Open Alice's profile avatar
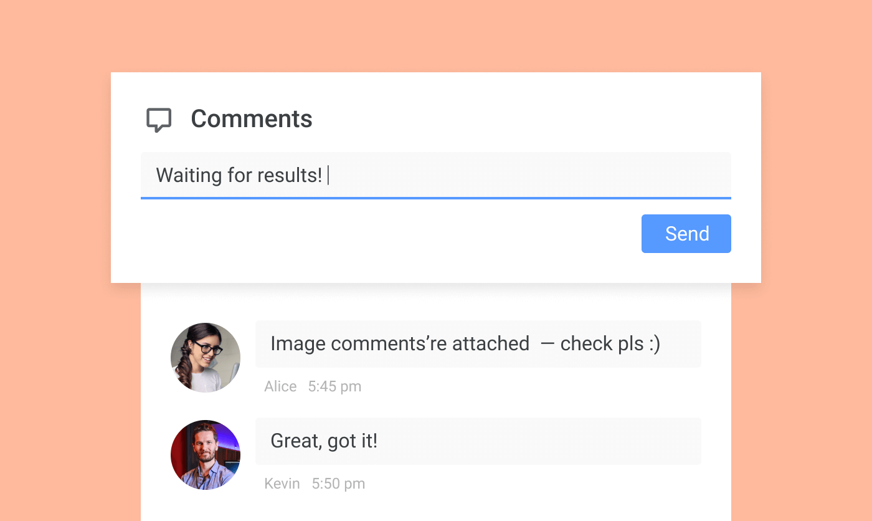The height and width of the screenshot is (521, 872). pyautogui.click(x=206, y=358)
